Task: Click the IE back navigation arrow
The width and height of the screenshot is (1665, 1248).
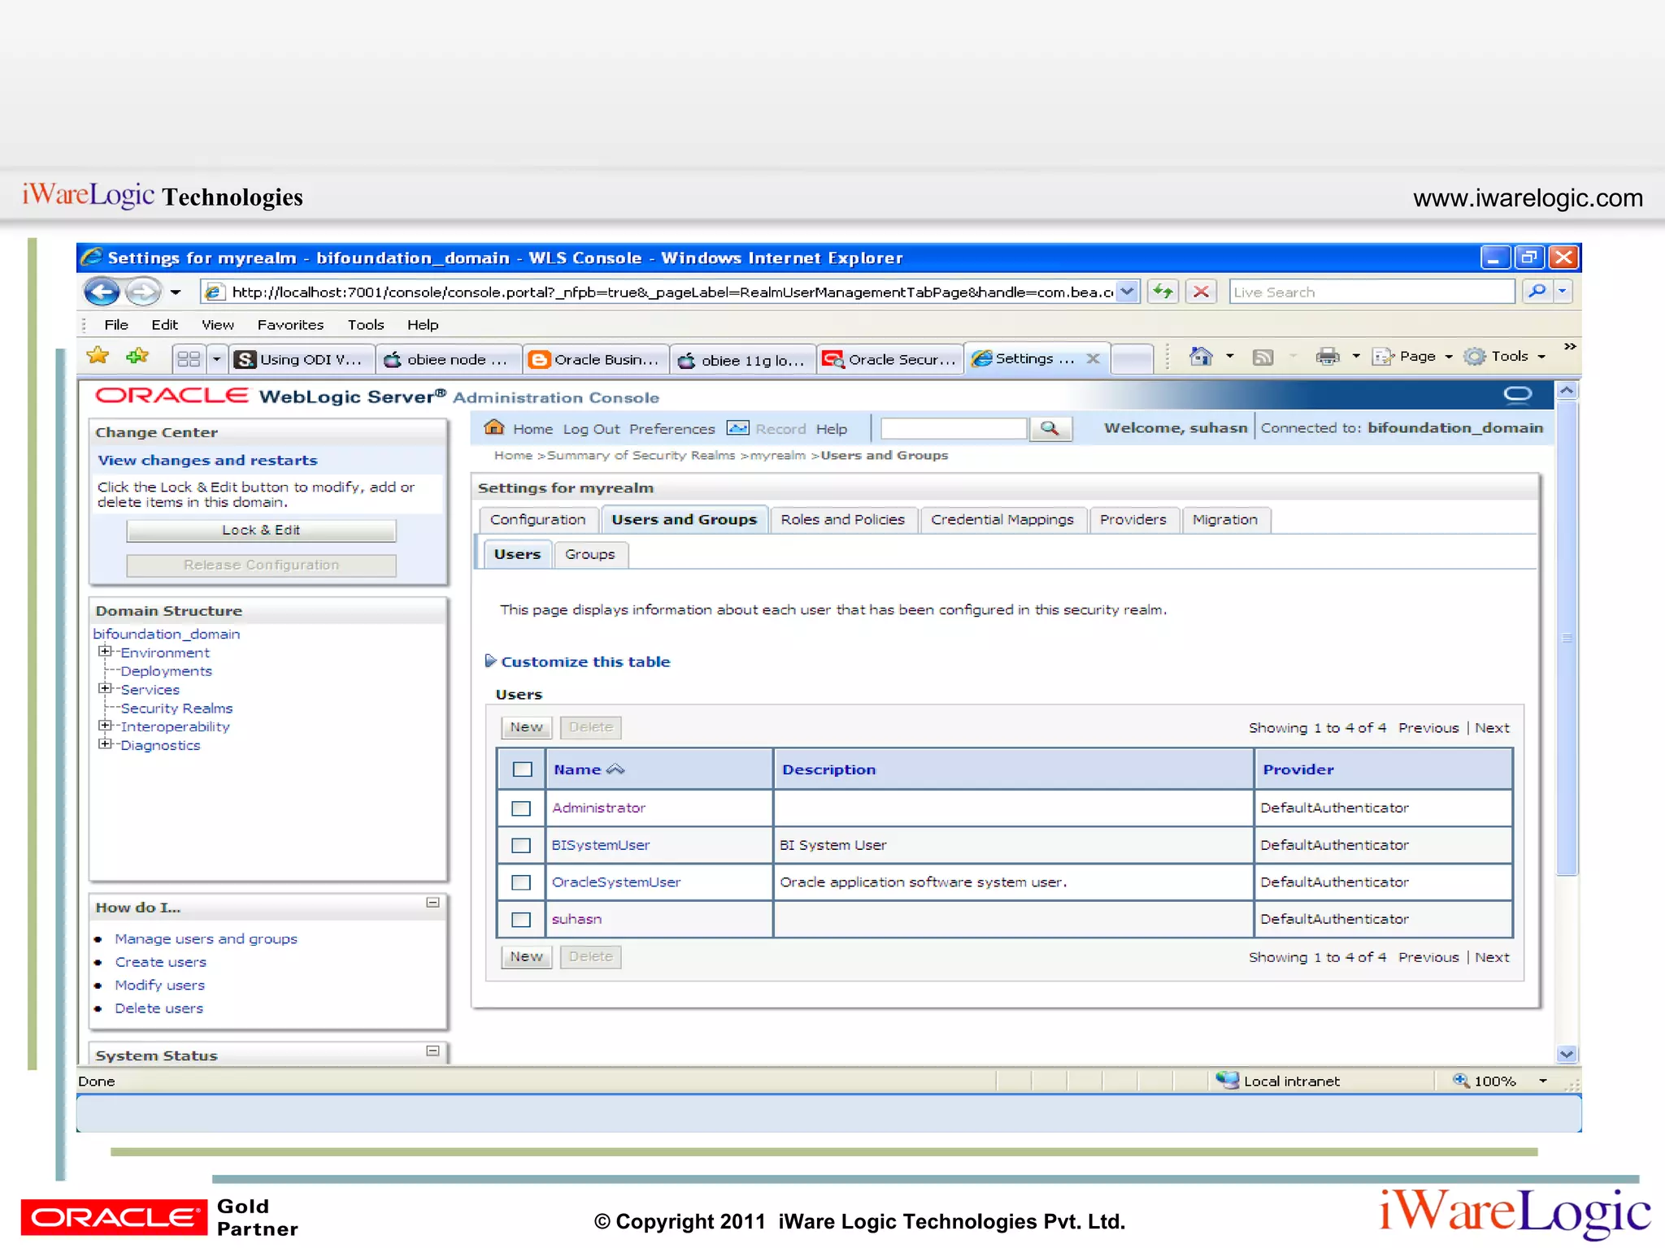Action: pyautogui.click(x=102, y=292)
